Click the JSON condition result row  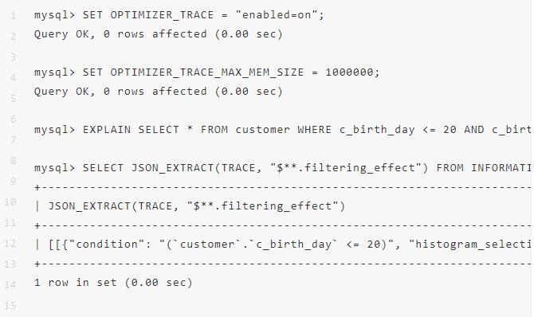pyautogui.click(x=283, y=245)
